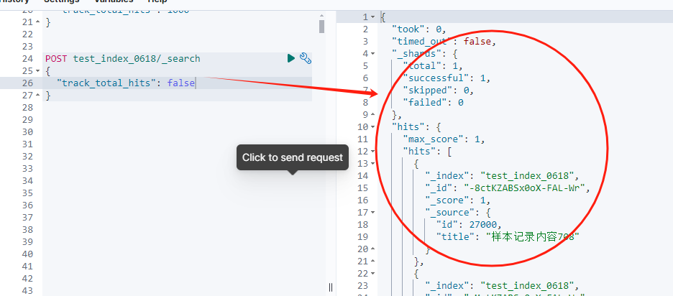Open the wrench actions menu icon
Viewport: 673px width, 296px height.
tap(305, 58)
